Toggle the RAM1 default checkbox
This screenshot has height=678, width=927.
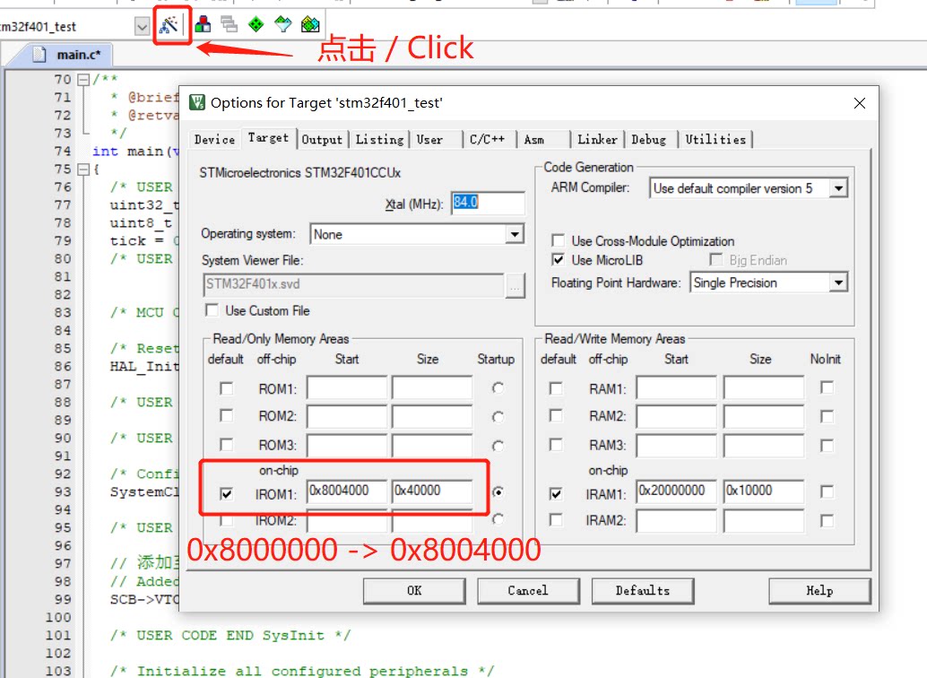pyautogui.click(x=555, y=388)
